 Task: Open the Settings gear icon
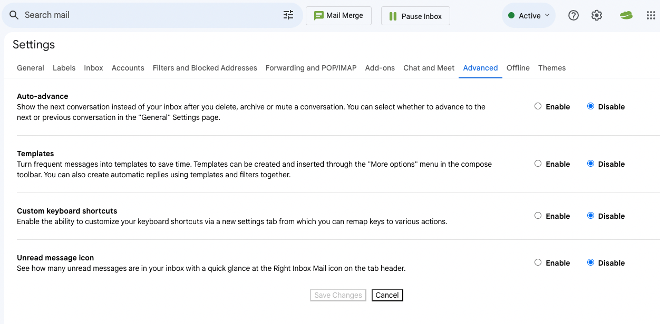[x=597, y=16]
